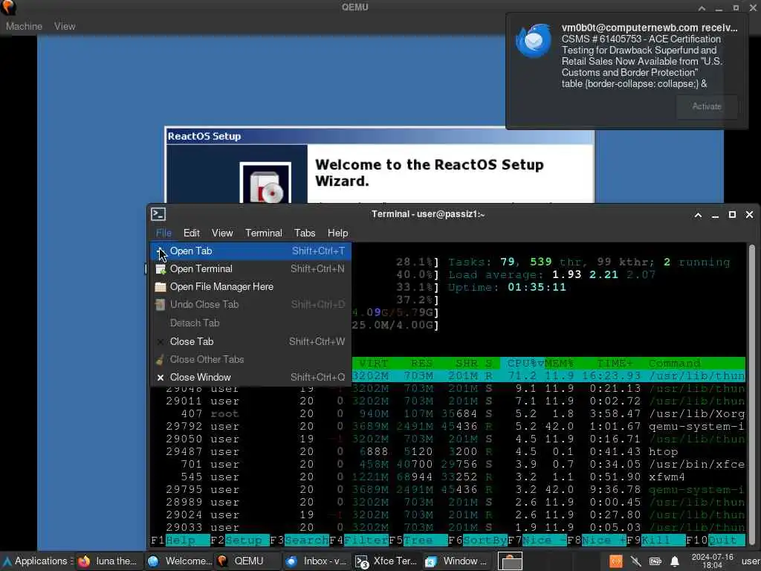Image resolution: width=761 pixels, height=571 pixels.
Task: Roll up the terminal window using up-arrow button
Action: [x=698, y=215]
